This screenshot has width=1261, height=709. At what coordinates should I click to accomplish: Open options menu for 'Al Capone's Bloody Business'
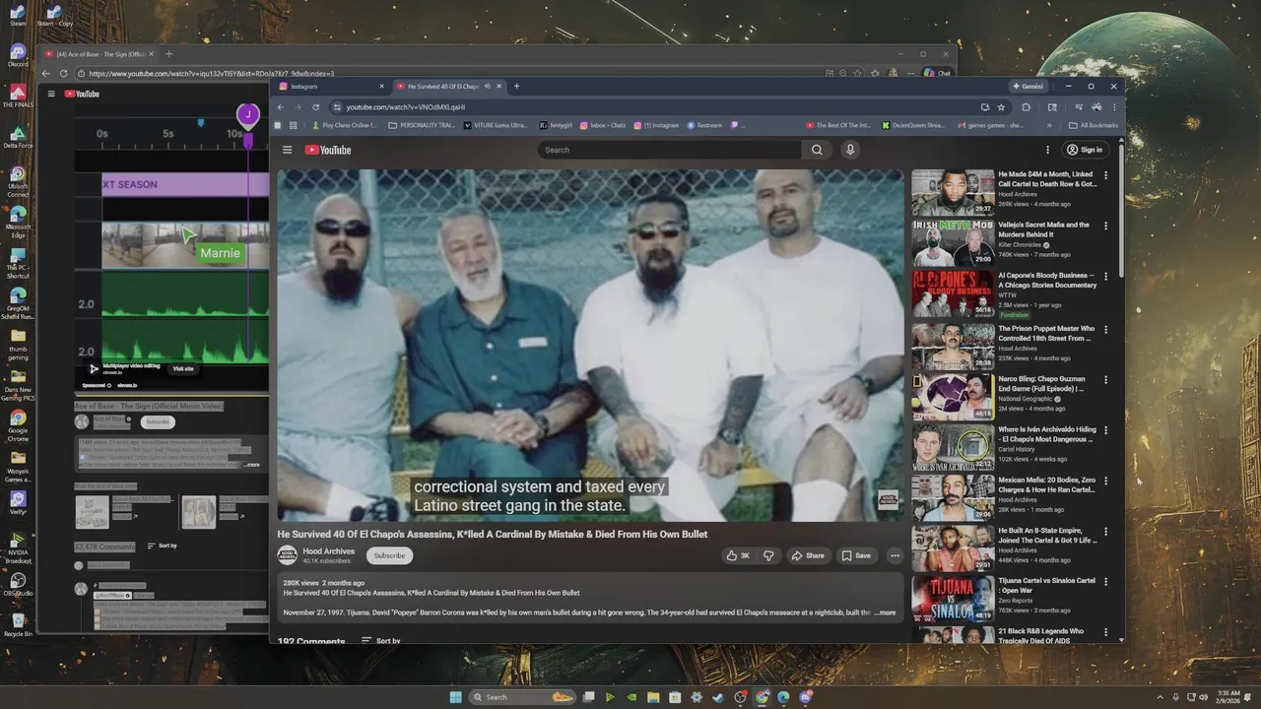[x=1105, y=277]
